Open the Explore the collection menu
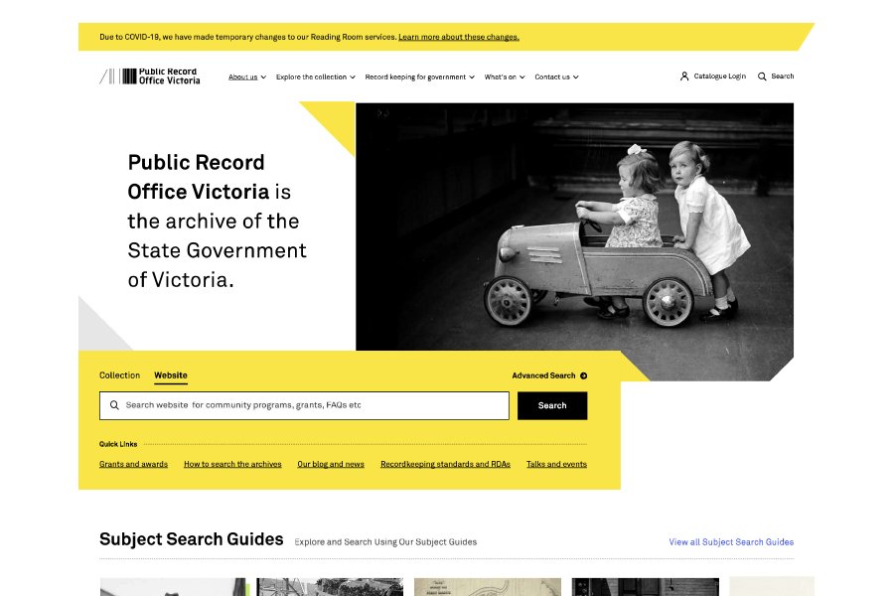 tap(311, 76)
